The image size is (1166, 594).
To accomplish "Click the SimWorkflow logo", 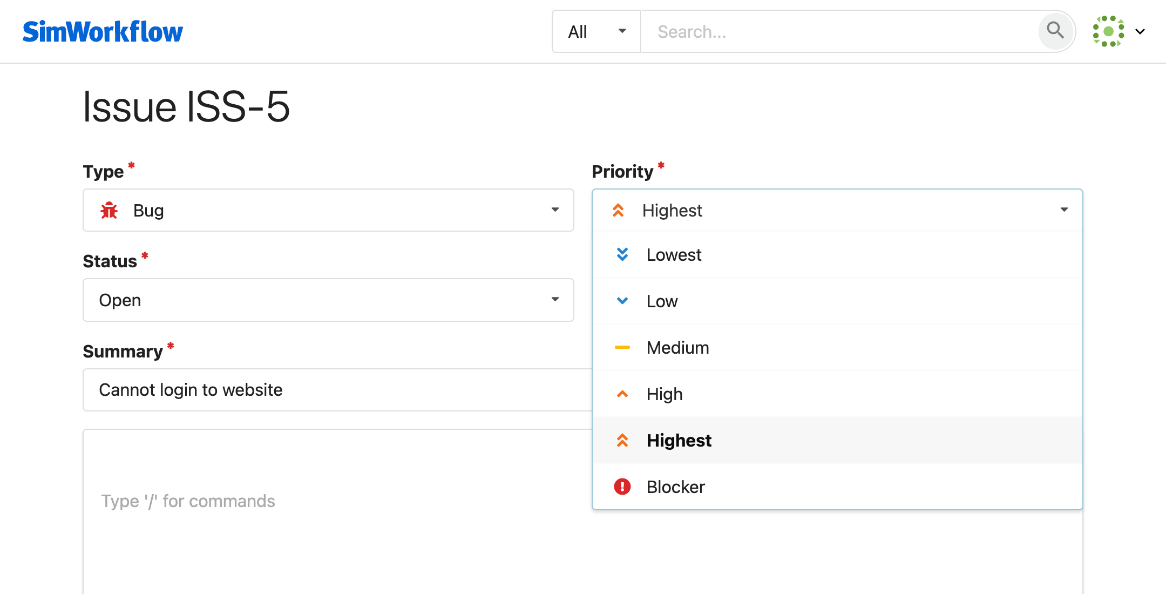I will coord(103,31).
